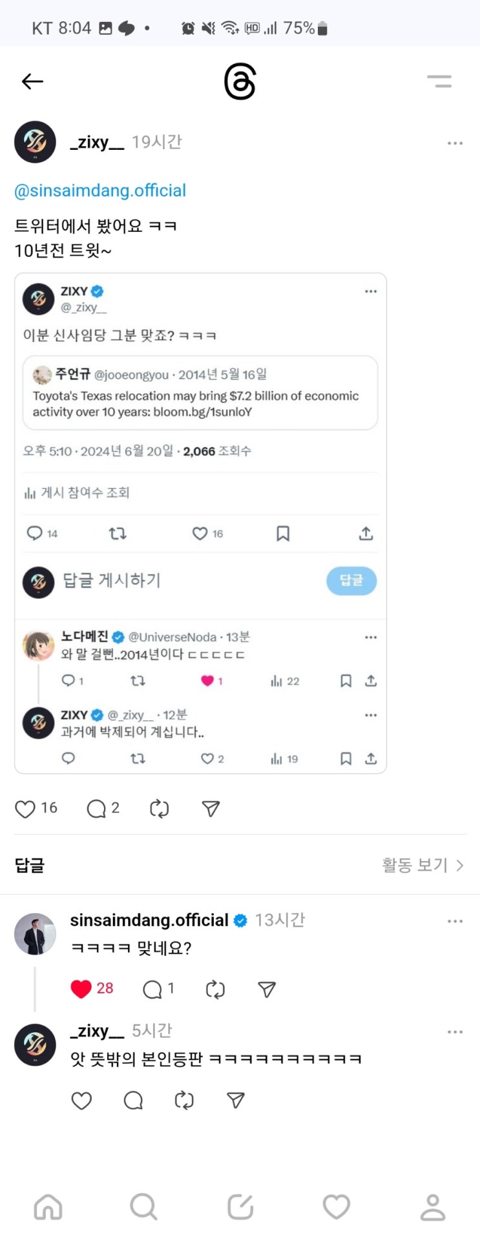This screenshot has height=1246, width=480.
Task: Unlike sinsaimdang.official reply with 28 likes
Action: pyautogui.click(x=81, y=989)
